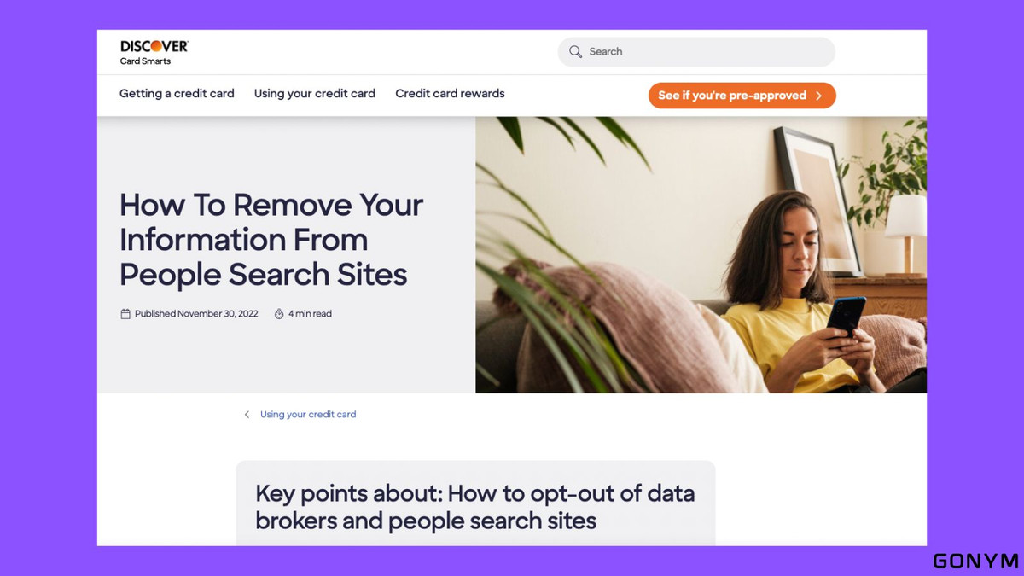Click the GONYM watermark logo
Viewport: 1024px width, 576px height.
pos(975,561)
